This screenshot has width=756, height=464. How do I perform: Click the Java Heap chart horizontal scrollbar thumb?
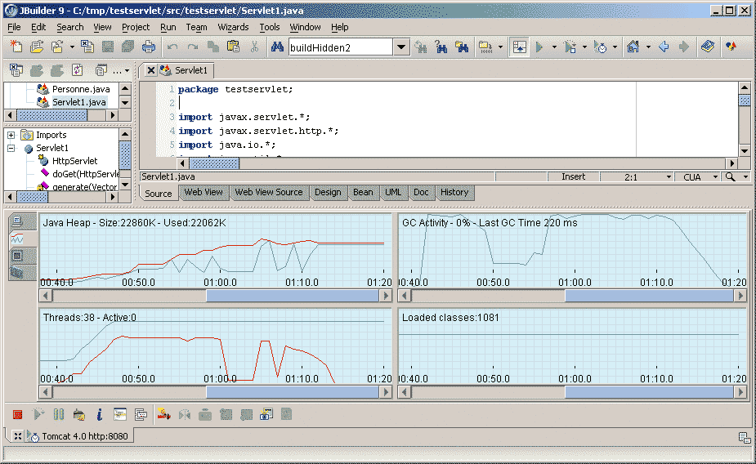pyautogui.click(x=293, y=296)
